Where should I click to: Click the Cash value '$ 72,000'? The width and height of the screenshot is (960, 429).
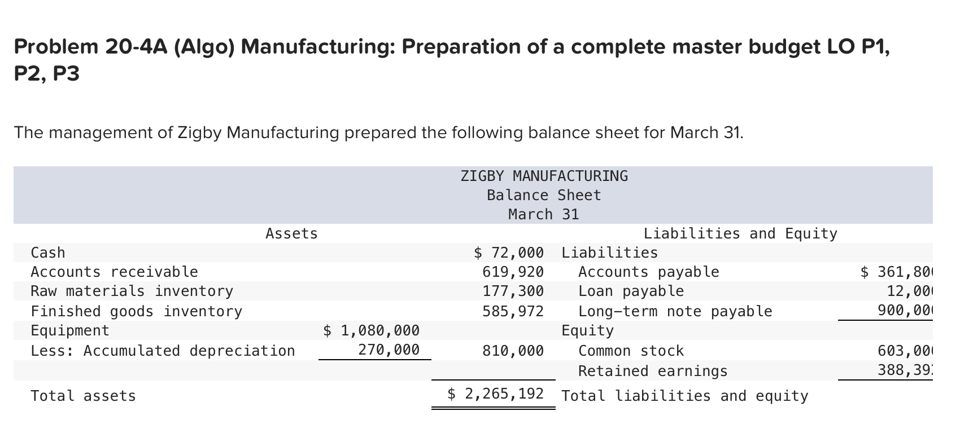click(508, 253)
